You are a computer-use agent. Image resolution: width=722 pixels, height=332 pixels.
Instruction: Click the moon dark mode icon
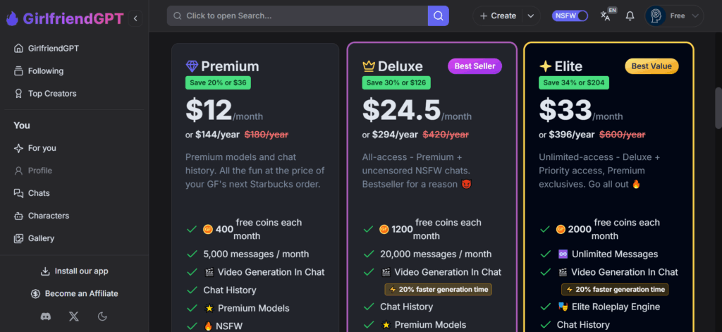pos(102,316)
